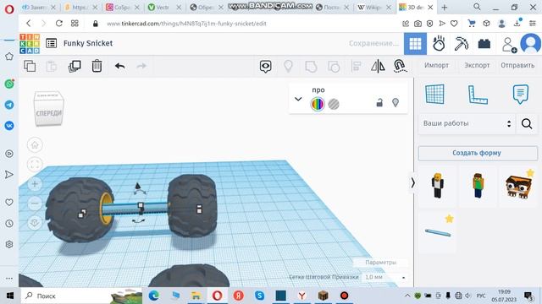The height and width of the screenshot is (304, 542).
Task: Open the snap grid 1,0 мм dropdown
Action: click(x=384, y=277)
